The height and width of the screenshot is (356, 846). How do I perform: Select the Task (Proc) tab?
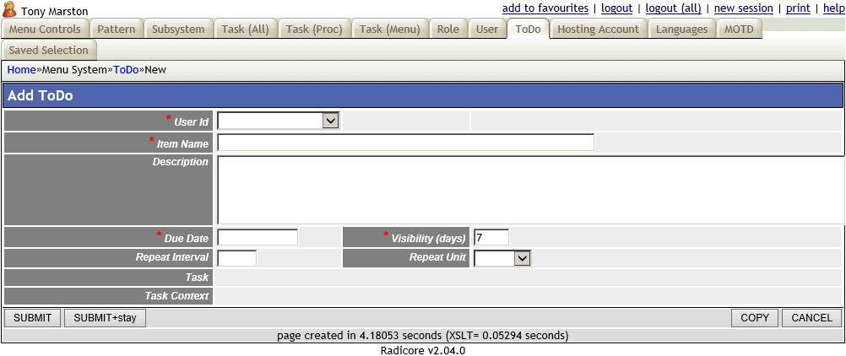pos(314,30)
